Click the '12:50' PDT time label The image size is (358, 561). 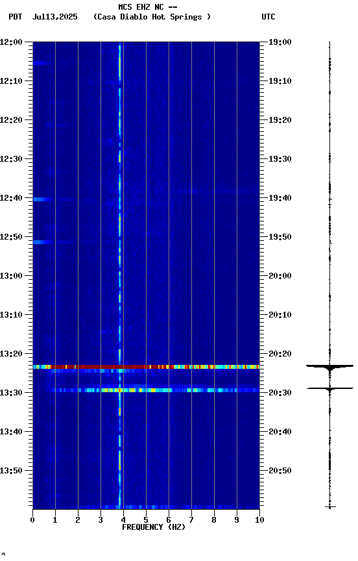pyautogui.click(x=11, y=237)
